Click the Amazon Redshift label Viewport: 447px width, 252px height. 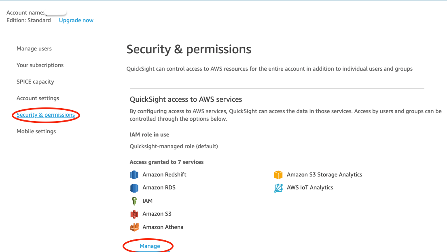164,174
